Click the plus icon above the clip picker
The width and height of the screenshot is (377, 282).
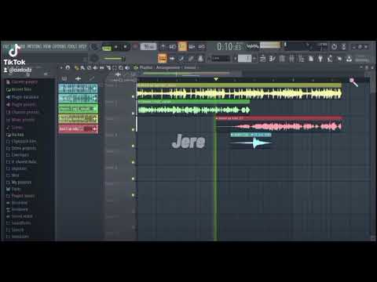point(78,78)
